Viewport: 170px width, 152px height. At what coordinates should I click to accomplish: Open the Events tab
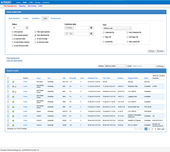click(x=26, y=19)
